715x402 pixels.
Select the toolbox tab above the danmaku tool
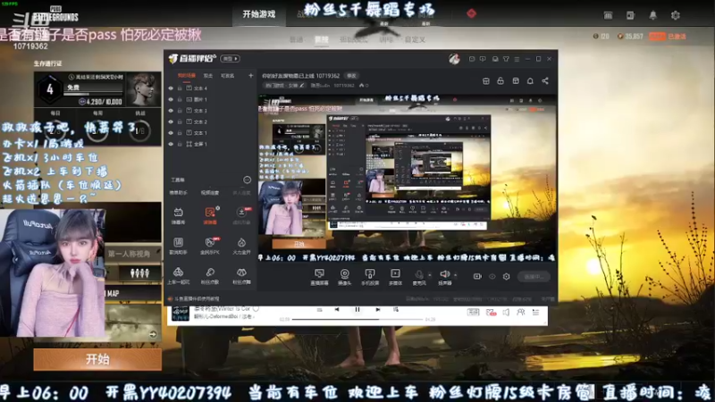[x=178, y=193]
